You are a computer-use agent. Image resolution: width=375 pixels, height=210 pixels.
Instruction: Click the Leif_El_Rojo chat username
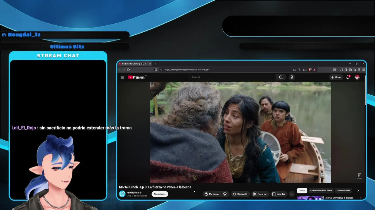pos(24,128)
